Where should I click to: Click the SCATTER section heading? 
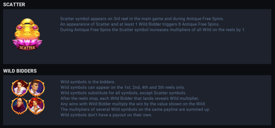[14, 4]
